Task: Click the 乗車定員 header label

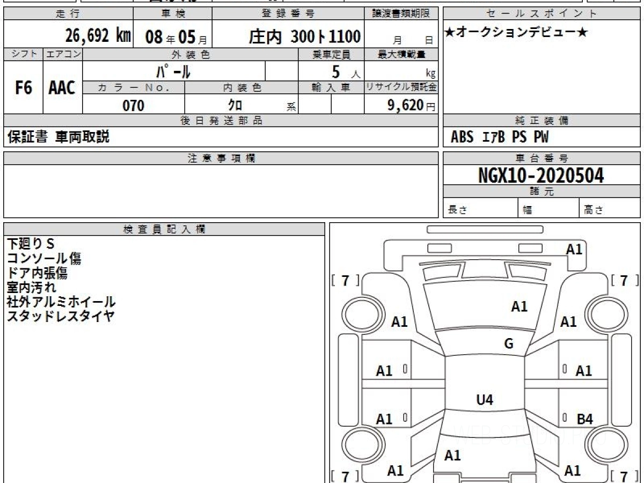Action: [331, 54]
